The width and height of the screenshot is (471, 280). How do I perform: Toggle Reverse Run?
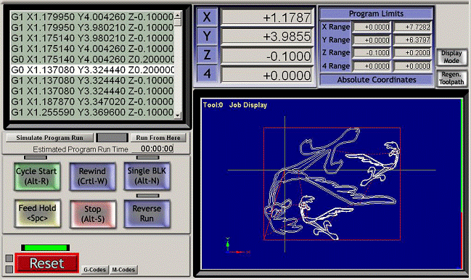147,214
